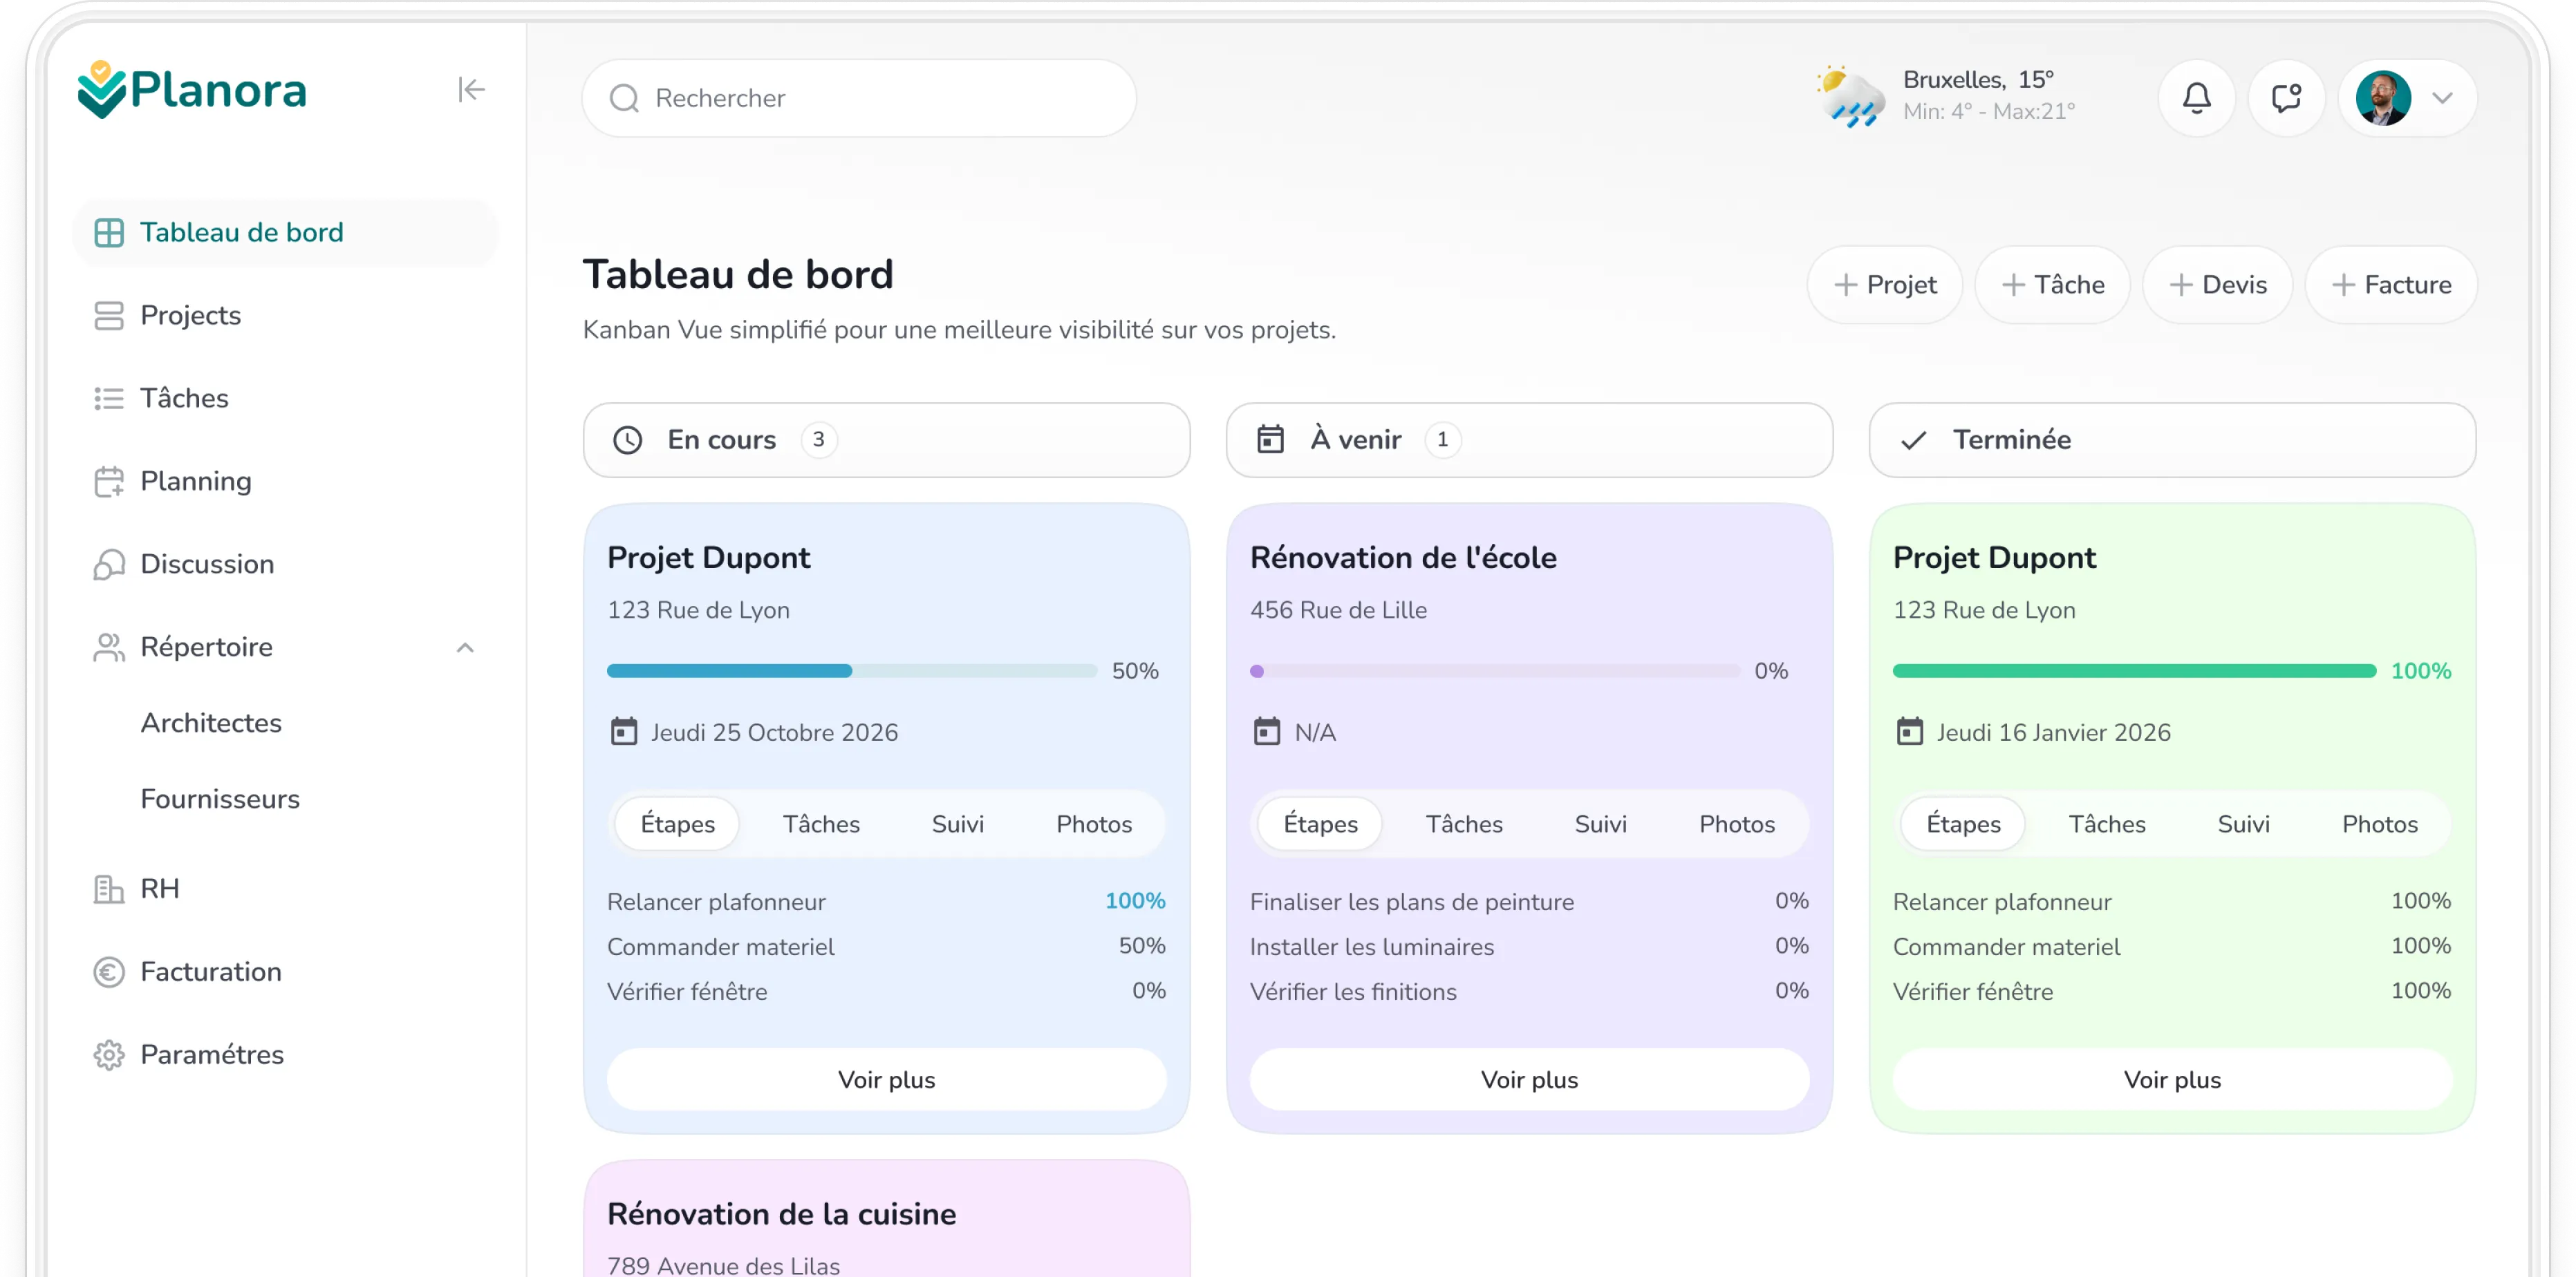2576x1277 pixels.
Task: Open Planning from the sidebar calendar icon
Action: click(x=108, y=482)
